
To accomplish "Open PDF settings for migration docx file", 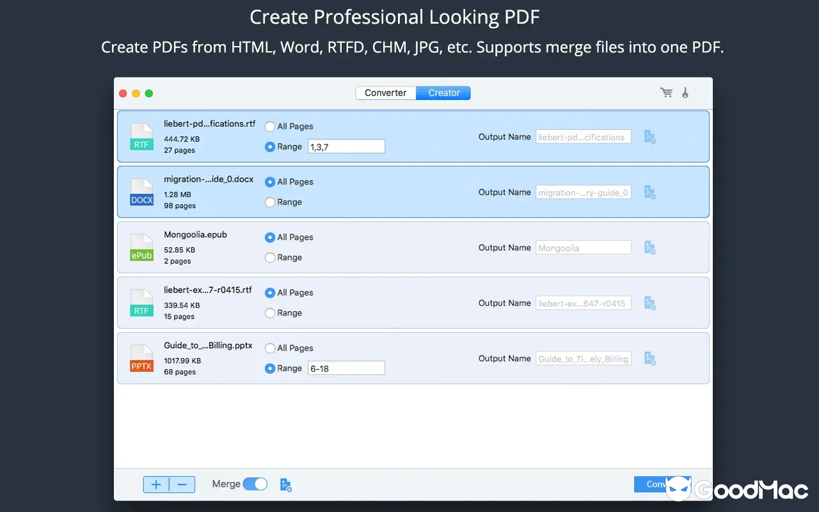I will point(649,192).
